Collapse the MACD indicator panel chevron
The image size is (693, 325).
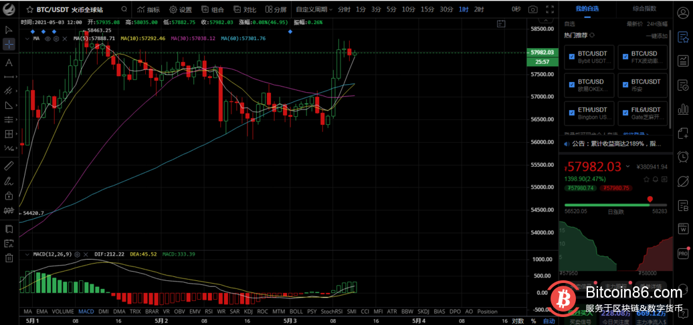[x=27, y=254]
